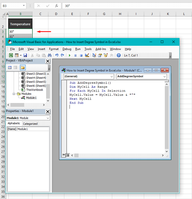
Task: Open the View menu
Action: [31, 49]
